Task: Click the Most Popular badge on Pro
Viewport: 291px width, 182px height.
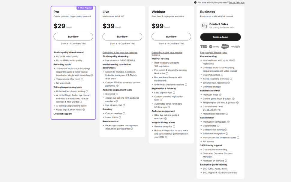Action: coord(84,8)
